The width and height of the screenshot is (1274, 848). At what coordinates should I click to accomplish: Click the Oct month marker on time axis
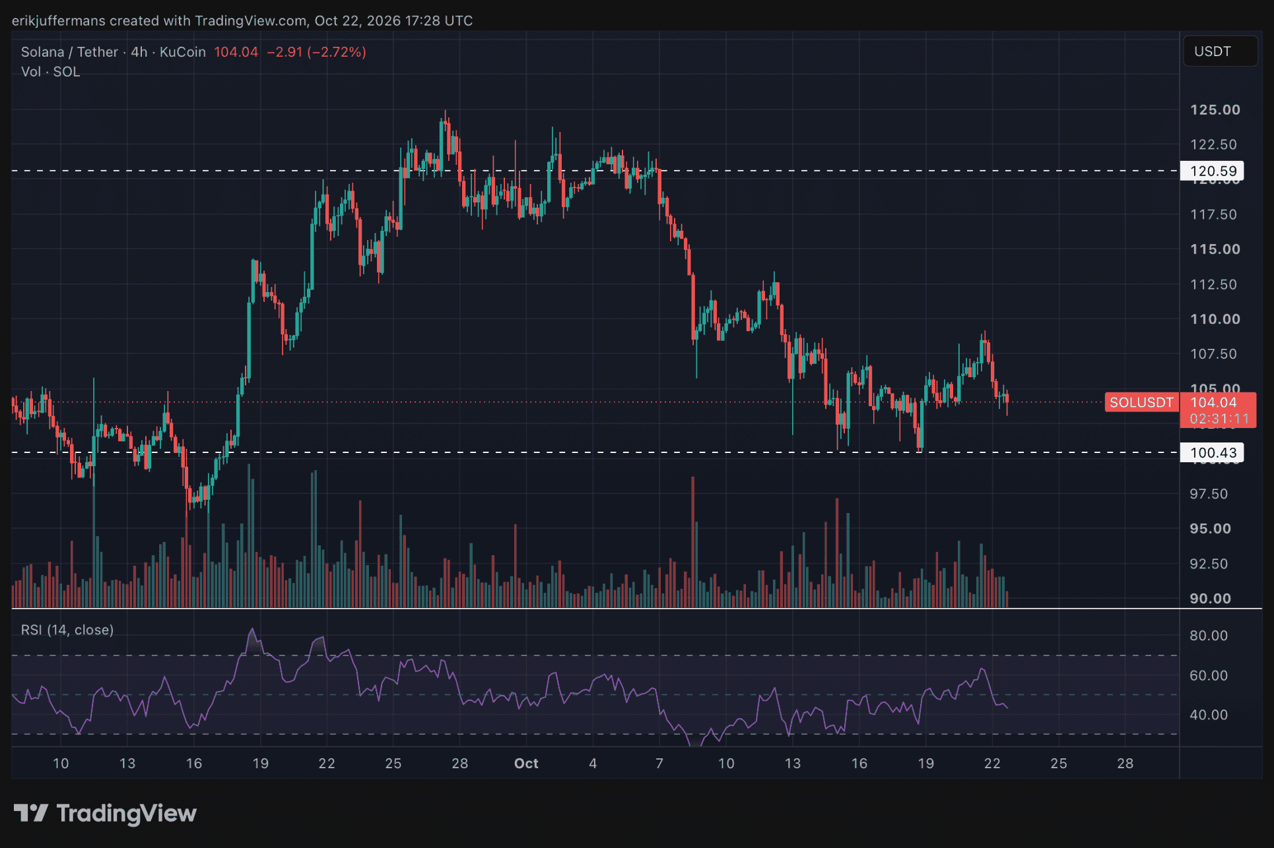point(526,764)
